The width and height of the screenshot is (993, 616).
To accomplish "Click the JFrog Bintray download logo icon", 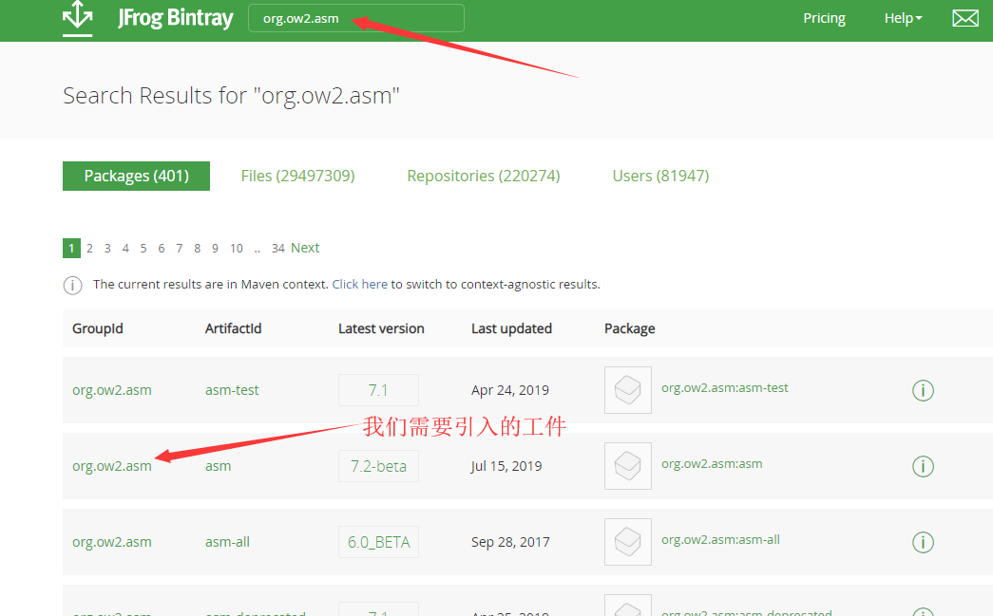I will [x=77, y=18].
